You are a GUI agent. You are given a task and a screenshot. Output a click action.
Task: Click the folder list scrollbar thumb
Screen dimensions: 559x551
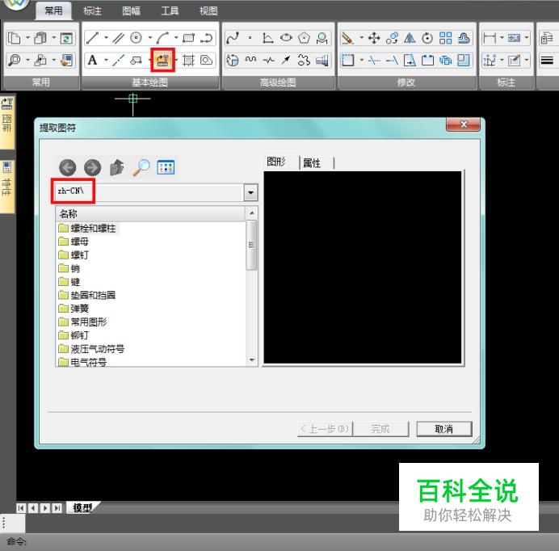[x=252, y=245]
